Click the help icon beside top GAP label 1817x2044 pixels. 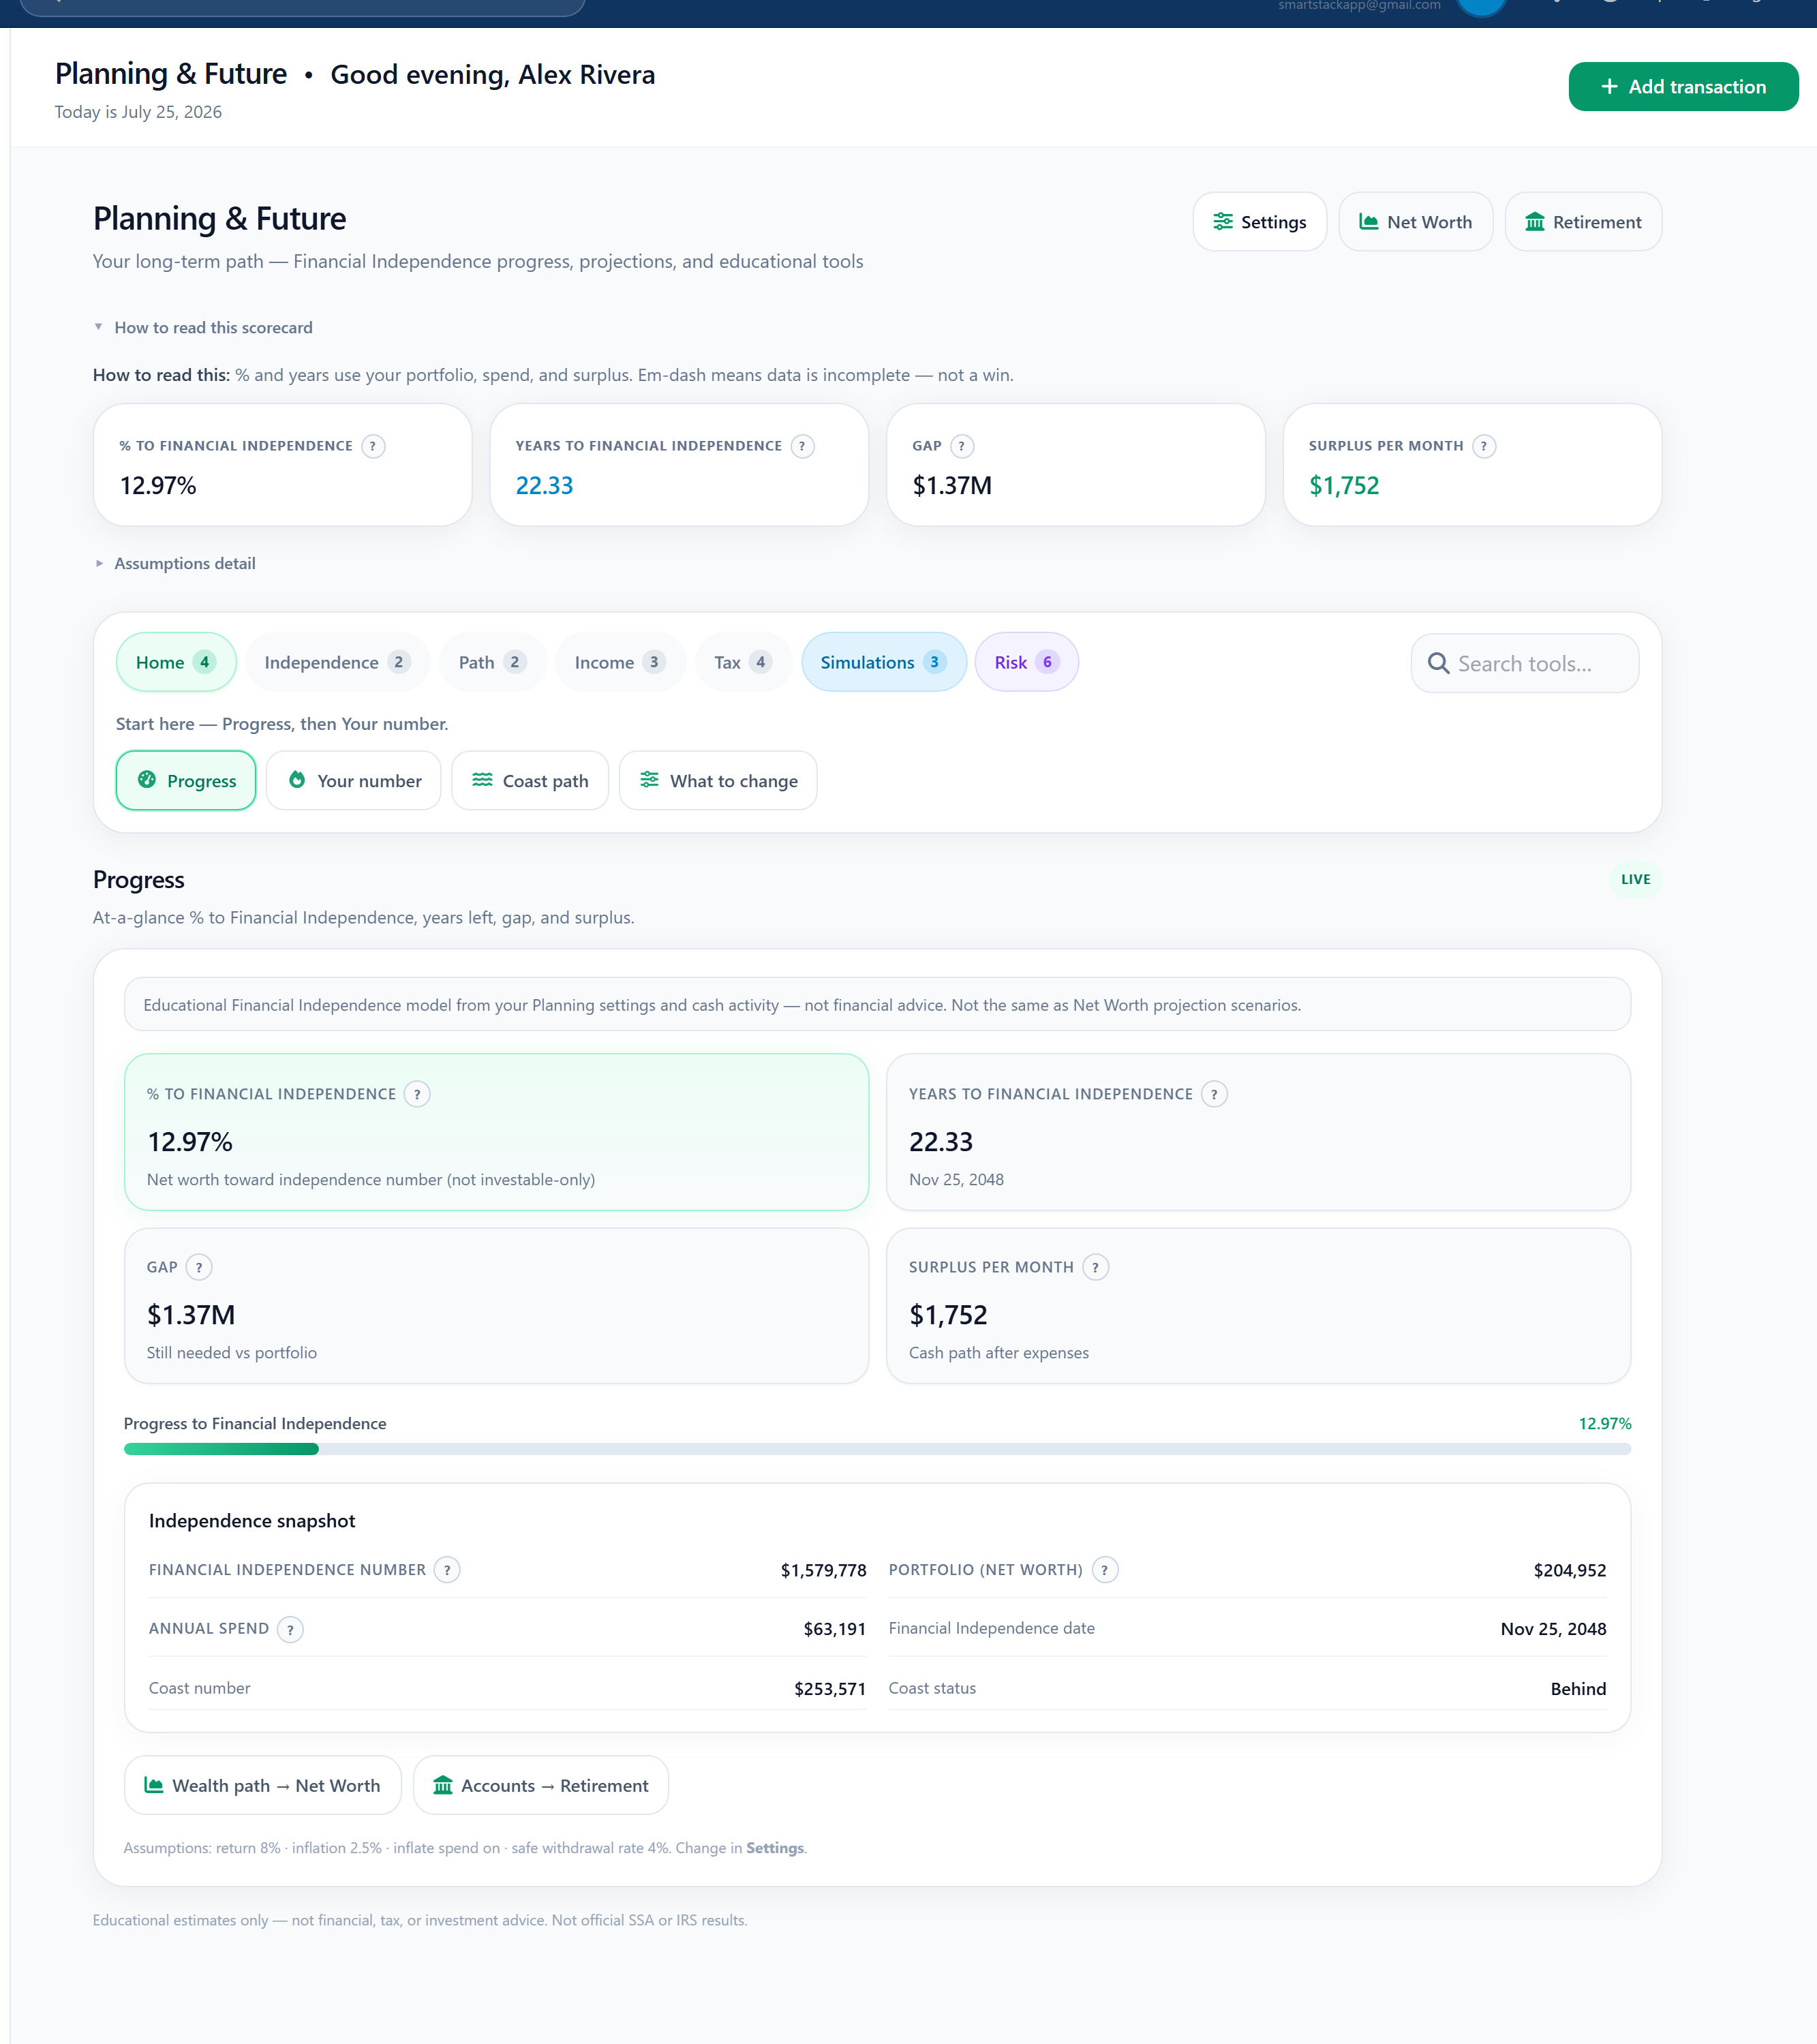[x=962, y=446]
